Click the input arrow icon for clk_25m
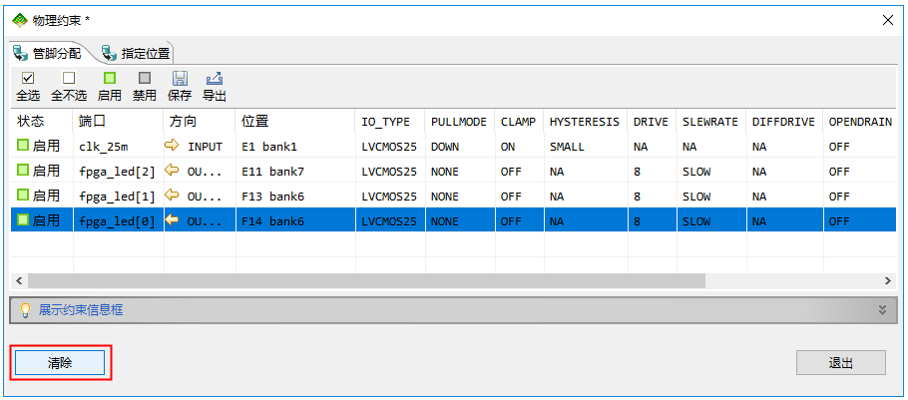The height and width of the screenshot is (400, 908). (x=172, y=146)
